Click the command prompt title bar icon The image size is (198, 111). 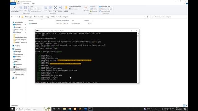coord(37,31)
